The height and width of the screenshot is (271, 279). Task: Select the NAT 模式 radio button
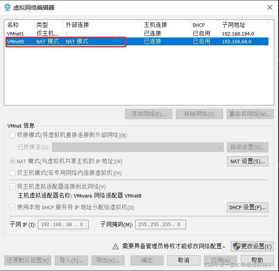point(13,161)
